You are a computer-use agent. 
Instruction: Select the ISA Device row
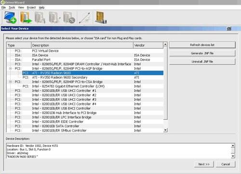click(85, 55)
